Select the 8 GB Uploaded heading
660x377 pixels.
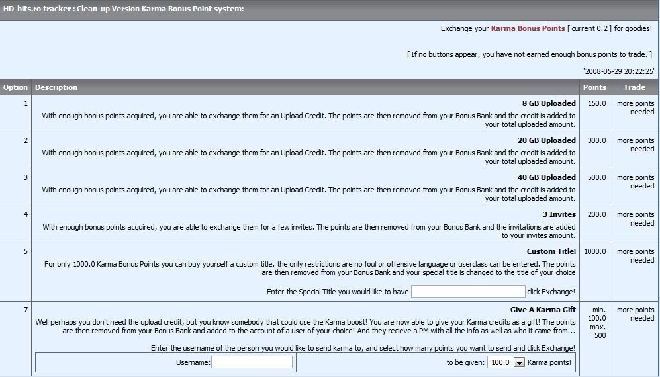click(549, 103)
